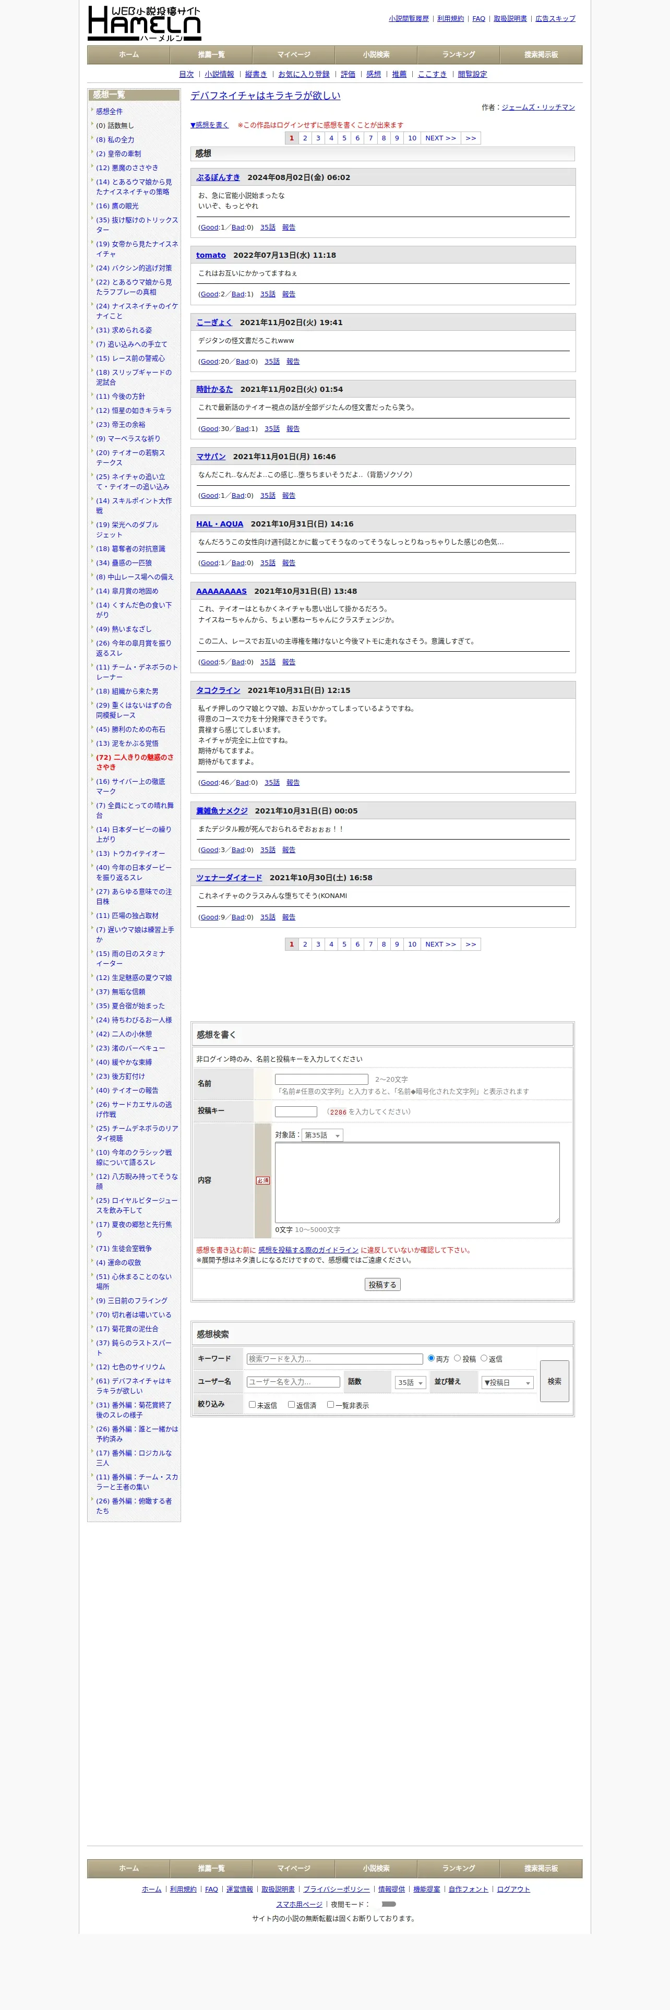Image resolution: width=670 pixels, height=2010 pixels.
Task: Click 報告 on 糞雑魚ナメクジ's comment
Action: pyautogui.click(x=289, y=850)
